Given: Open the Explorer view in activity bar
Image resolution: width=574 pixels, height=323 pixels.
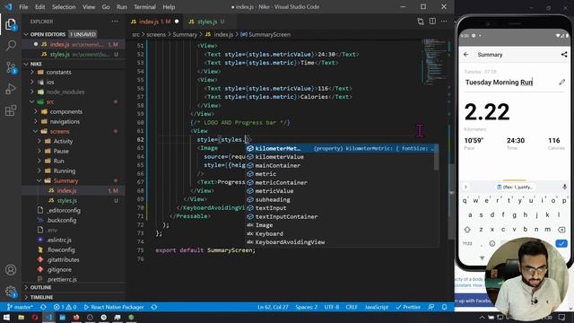Looking at the screenshot, I should [11, 24].
